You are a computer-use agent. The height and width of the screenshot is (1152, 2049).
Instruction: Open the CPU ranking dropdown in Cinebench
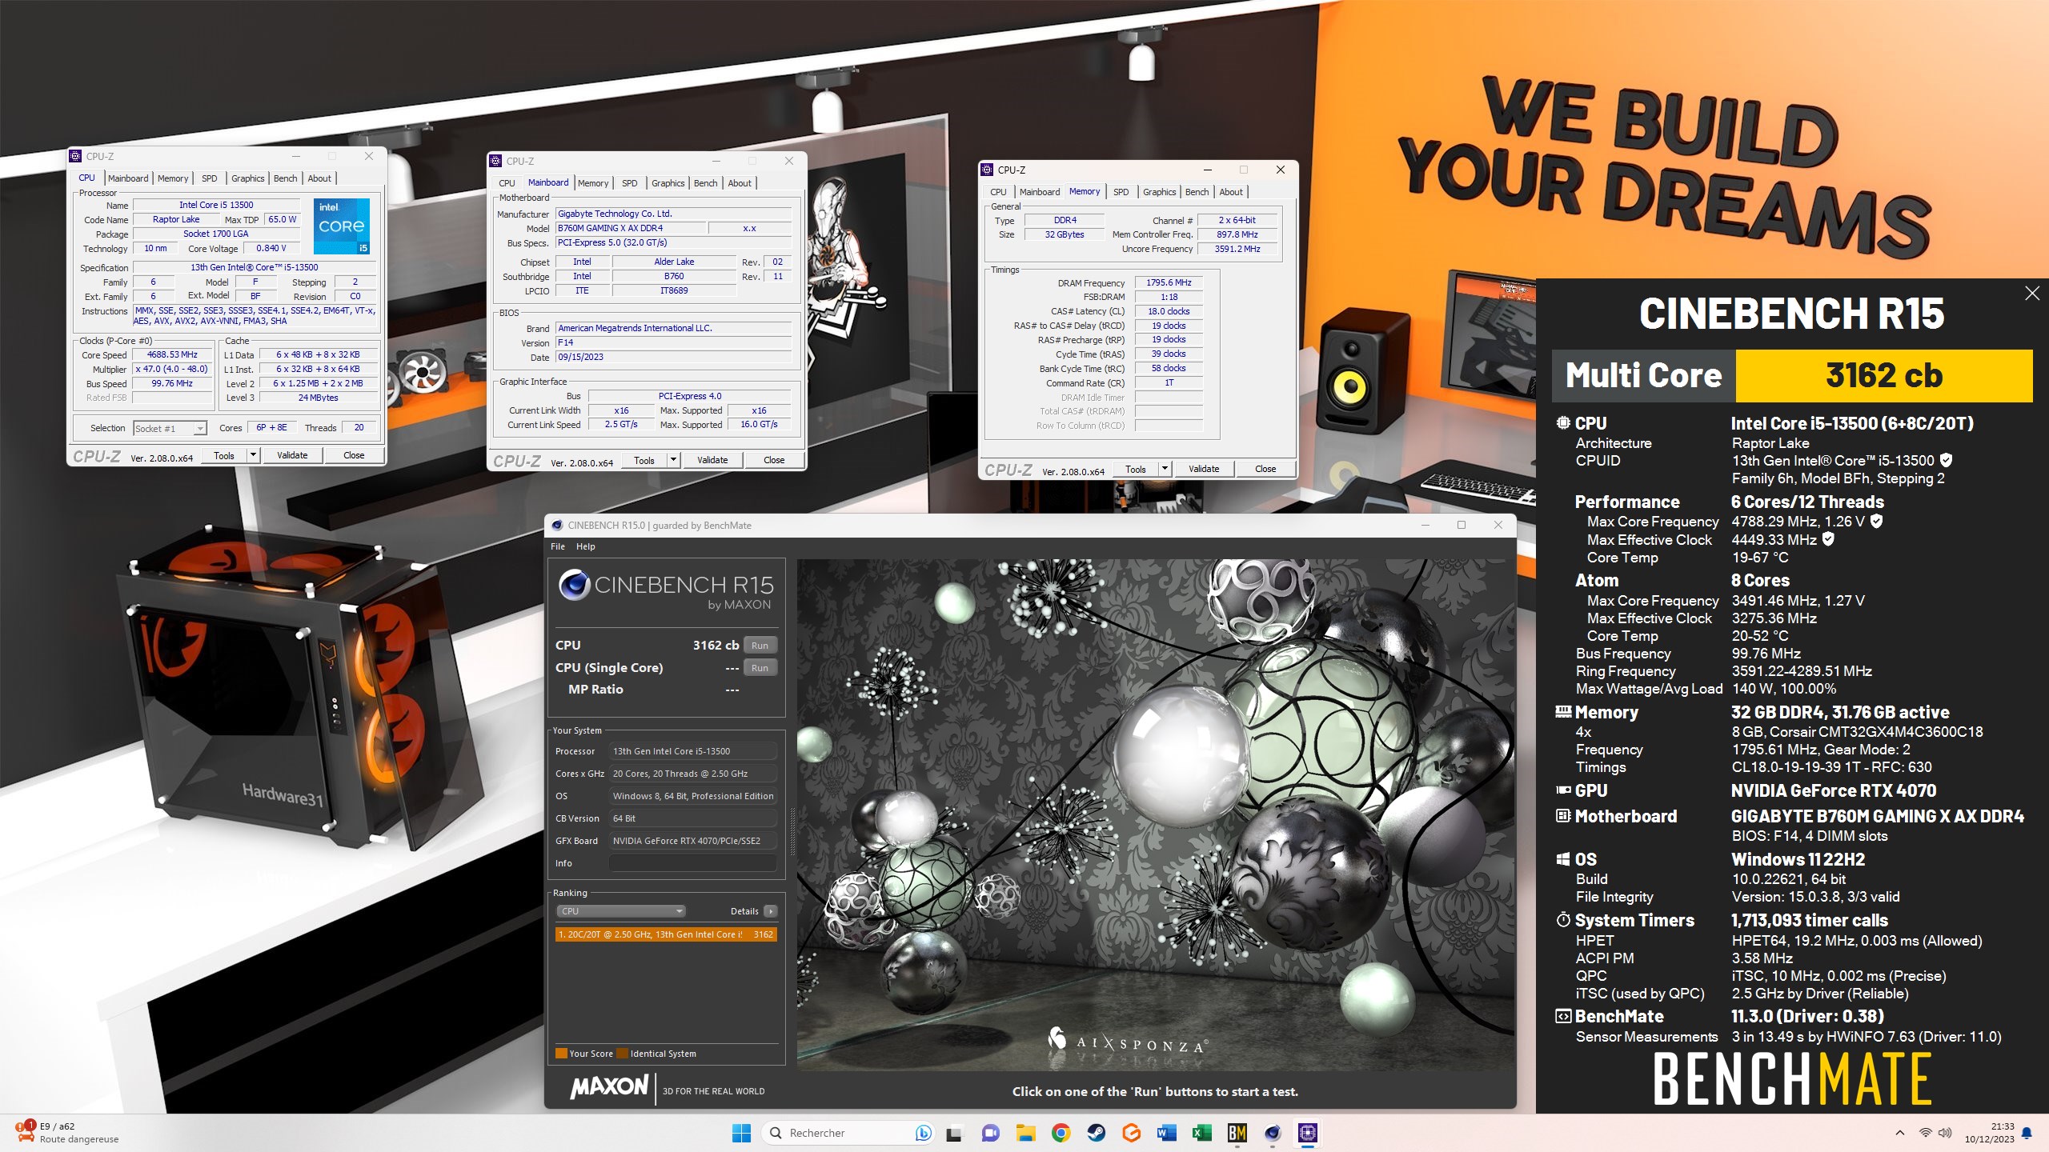[x=621, y=911]
